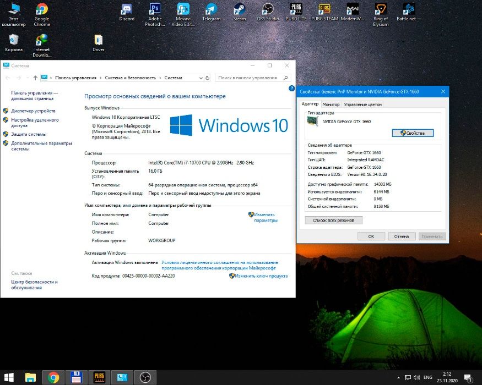The image size is (482, 385).
Task: Open OBS Studio desktop shortcut
Action: pyautogui.click(x=268, y=12)
